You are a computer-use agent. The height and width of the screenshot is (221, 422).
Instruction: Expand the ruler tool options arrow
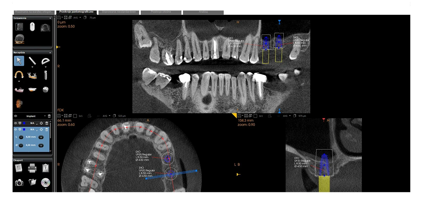[x=32, y=67]
